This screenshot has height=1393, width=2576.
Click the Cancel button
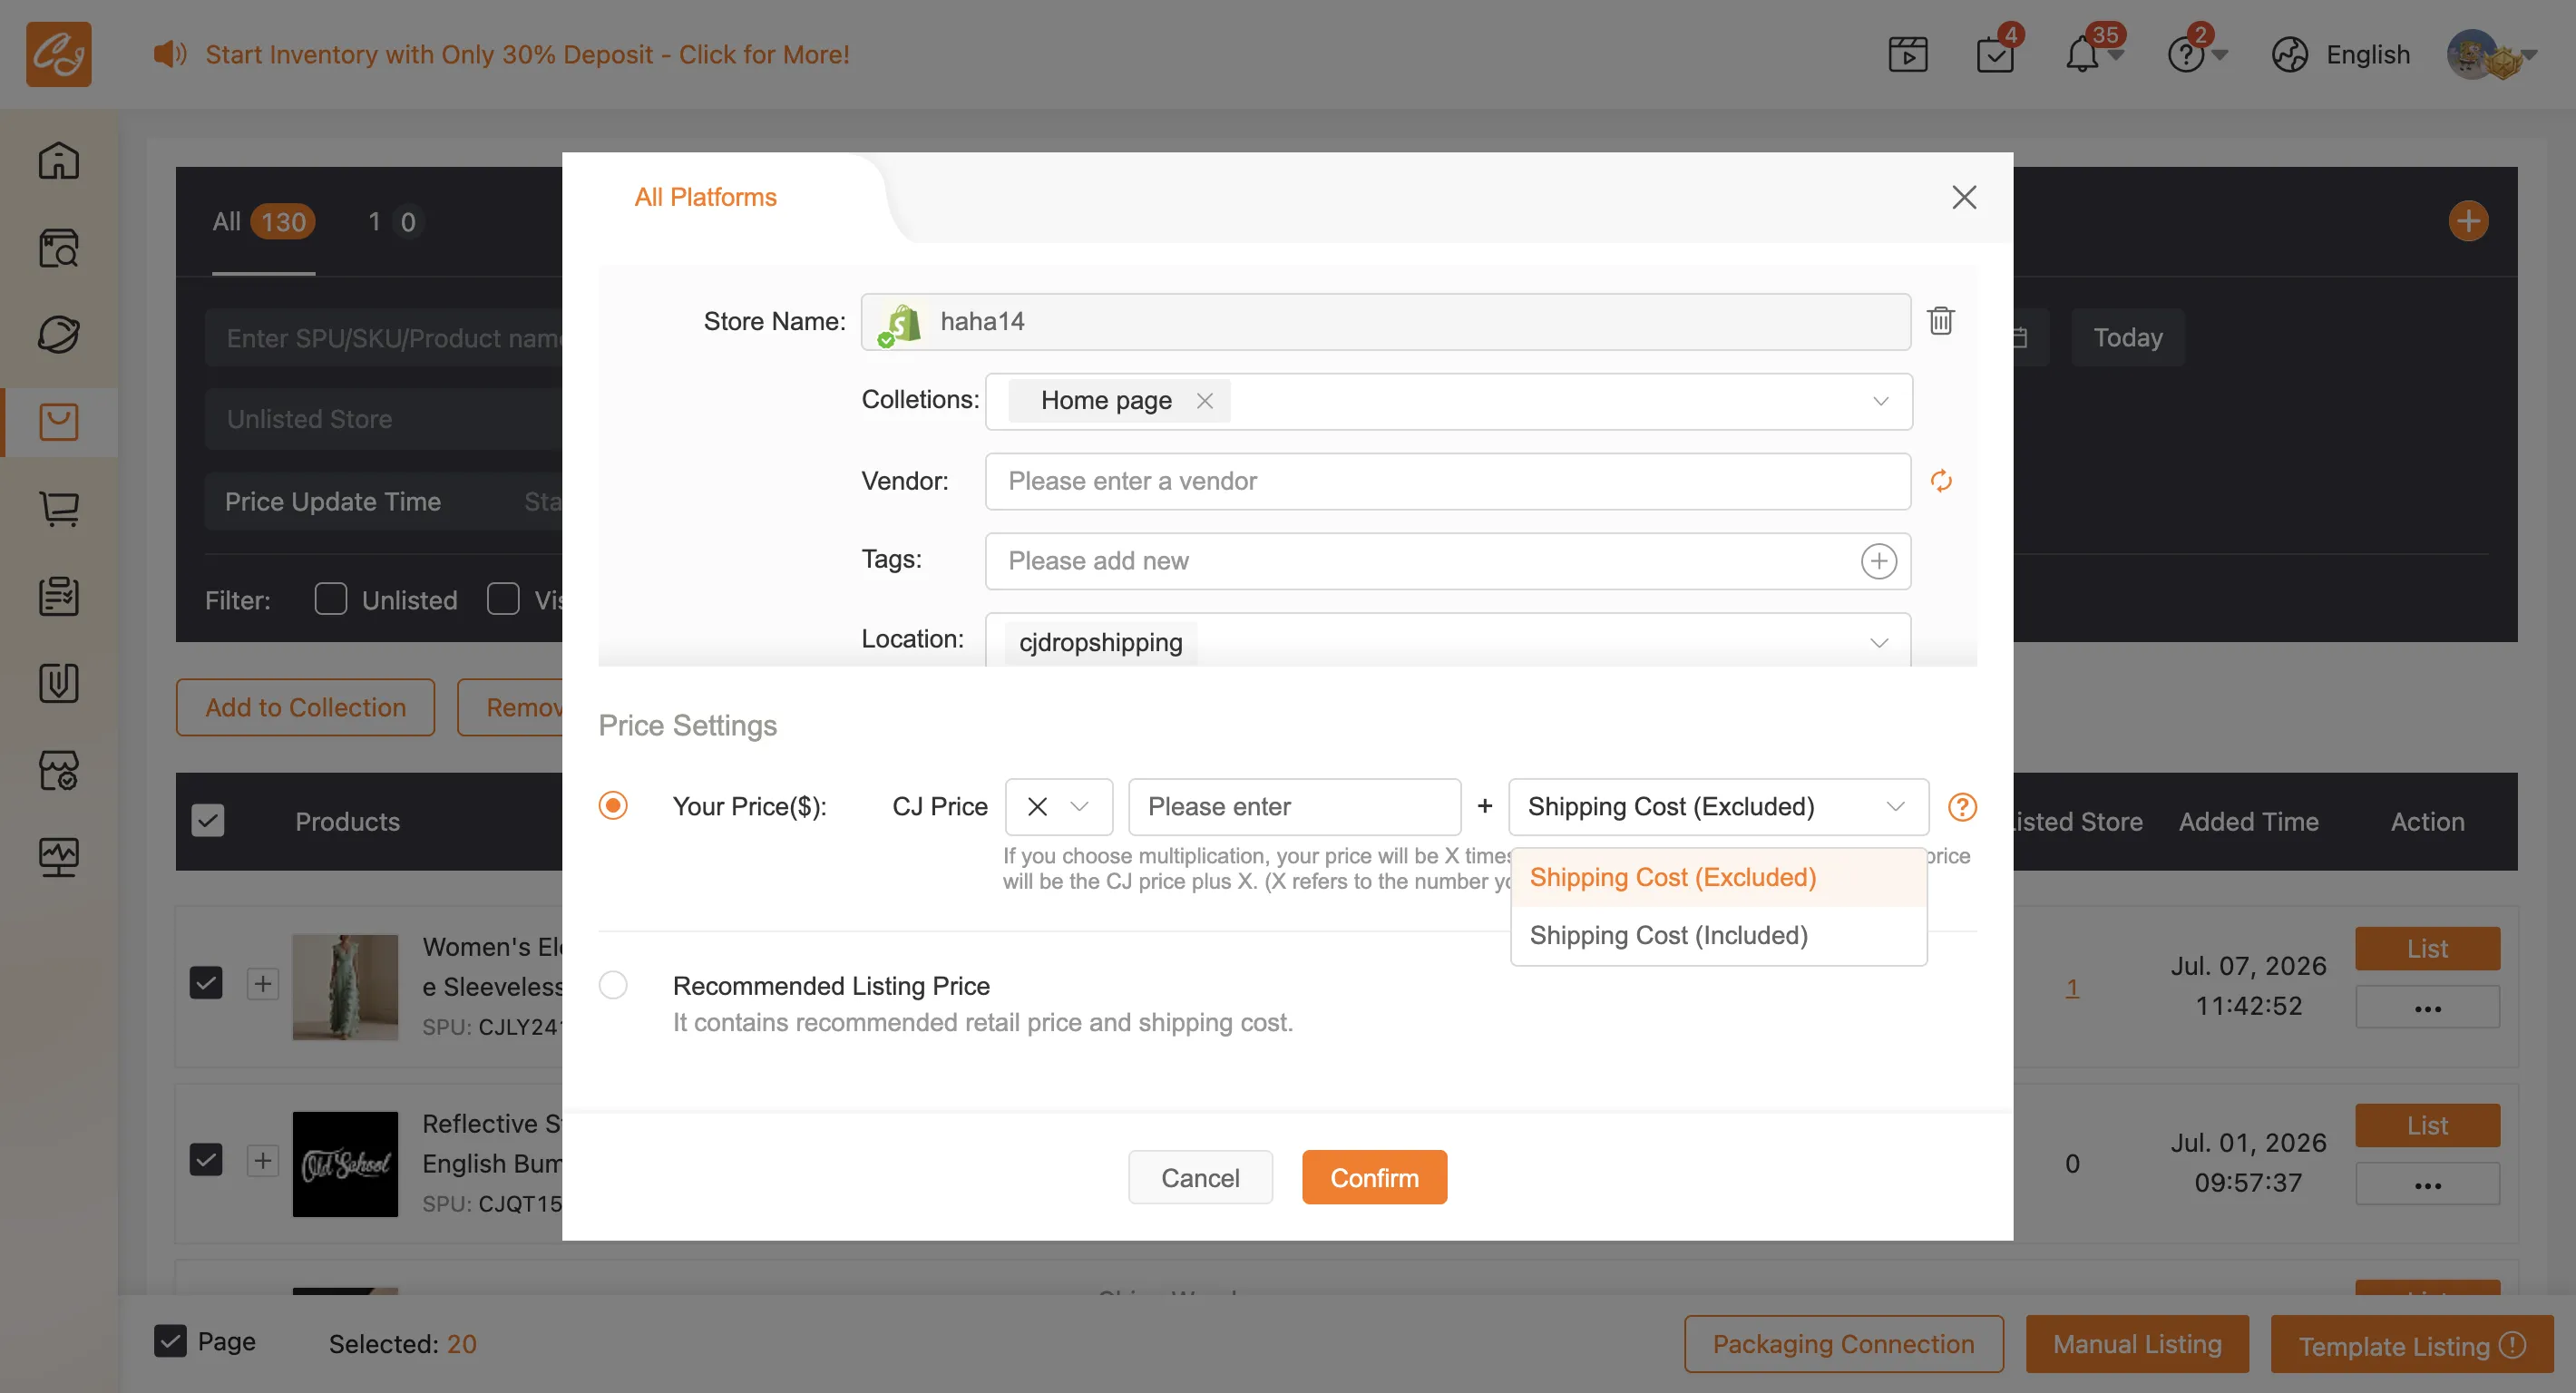pos(1200,1177)
